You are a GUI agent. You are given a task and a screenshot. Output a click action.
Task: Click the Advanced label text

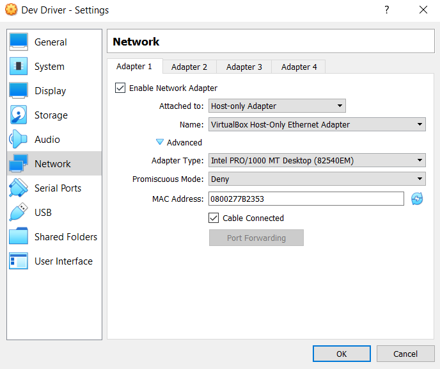(184, 142)
